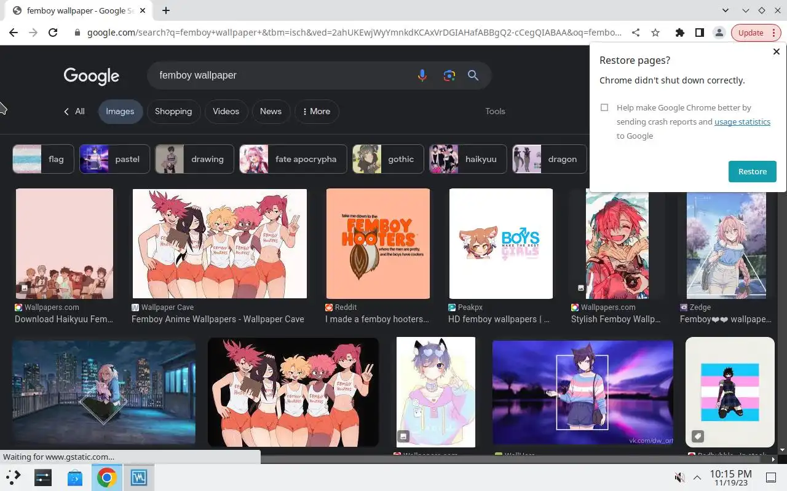787x491 pixels.
Task: Open the Extensions puzzle icon
Action: click(679, 33)
